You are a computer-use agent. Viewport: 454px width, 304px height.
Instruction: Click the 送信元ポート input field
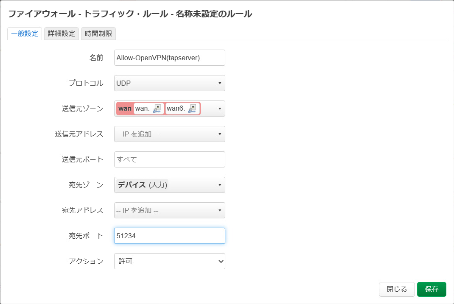(x=170, y=159)
